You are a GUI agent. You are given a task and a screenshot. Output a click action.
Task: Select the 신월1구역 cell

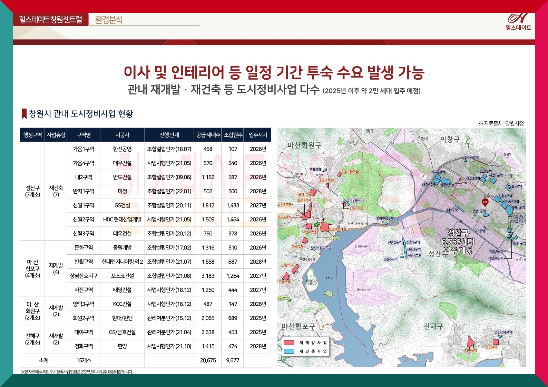point(84,205)
